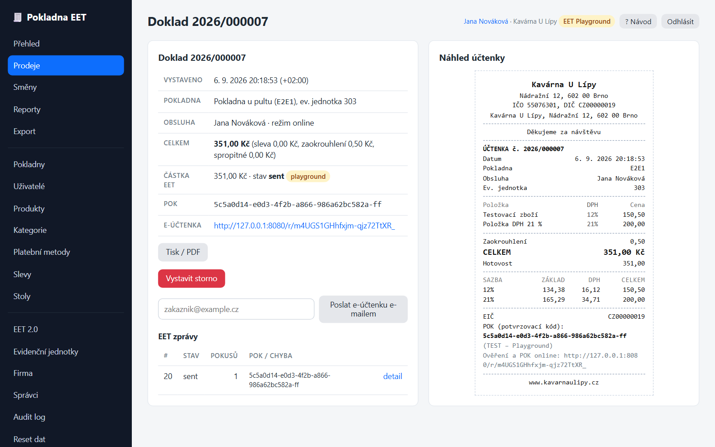The width and height of the screenshot is (715, 447).
Task: Click the POK code value in details
Action: 298,204
